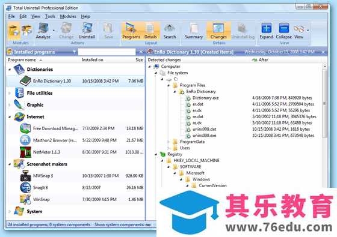Image resolution: width=337 pixels, height=237 pixels.
Task: Click the detected changes vertical scrollbar
Action: [x=324, y=103]
